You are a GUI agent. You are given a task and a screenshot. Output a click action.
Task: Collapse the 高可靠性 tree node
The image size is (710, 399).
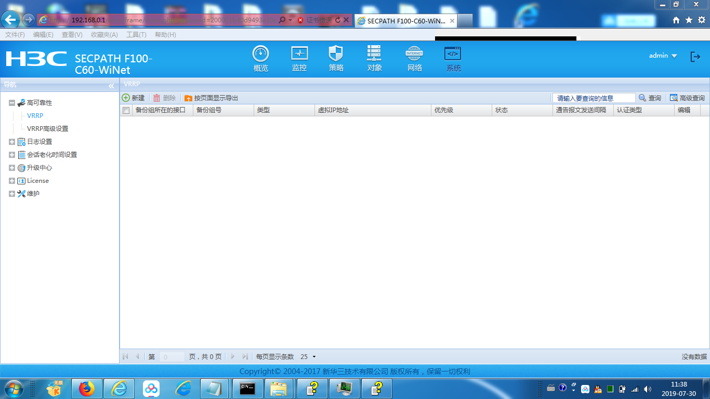(12, 103)
